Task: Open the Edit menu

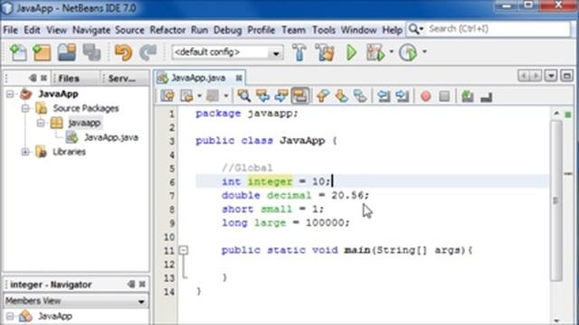Action: click(x=33, y=30)
